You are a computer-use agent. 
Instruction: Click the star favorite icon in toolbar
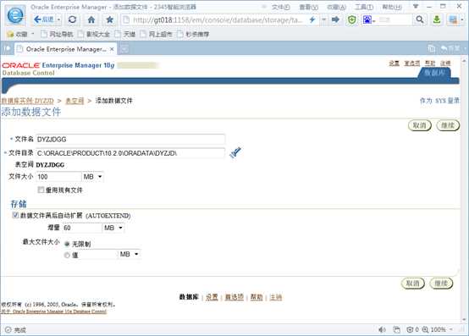coord(109,19)
